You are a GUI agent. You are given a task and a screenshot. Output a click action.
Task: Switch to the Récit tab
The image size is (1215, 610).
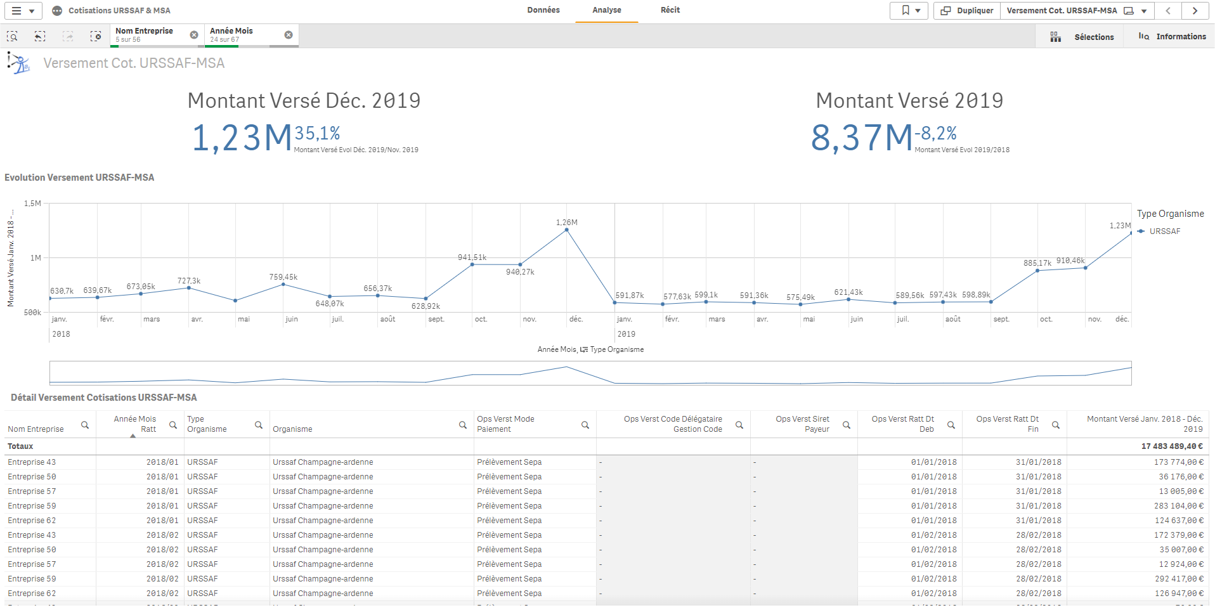click(x=670, y=10)
